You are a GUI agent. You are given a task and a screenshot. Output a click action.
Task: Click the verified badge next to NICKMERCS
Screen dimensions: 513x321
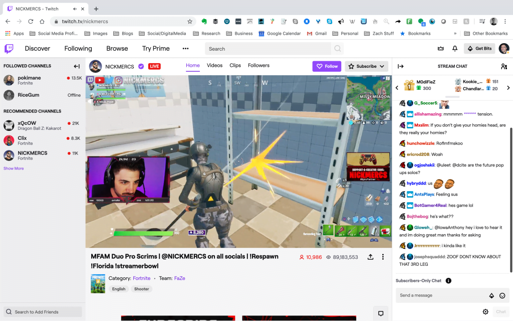[x=141, y=67]
